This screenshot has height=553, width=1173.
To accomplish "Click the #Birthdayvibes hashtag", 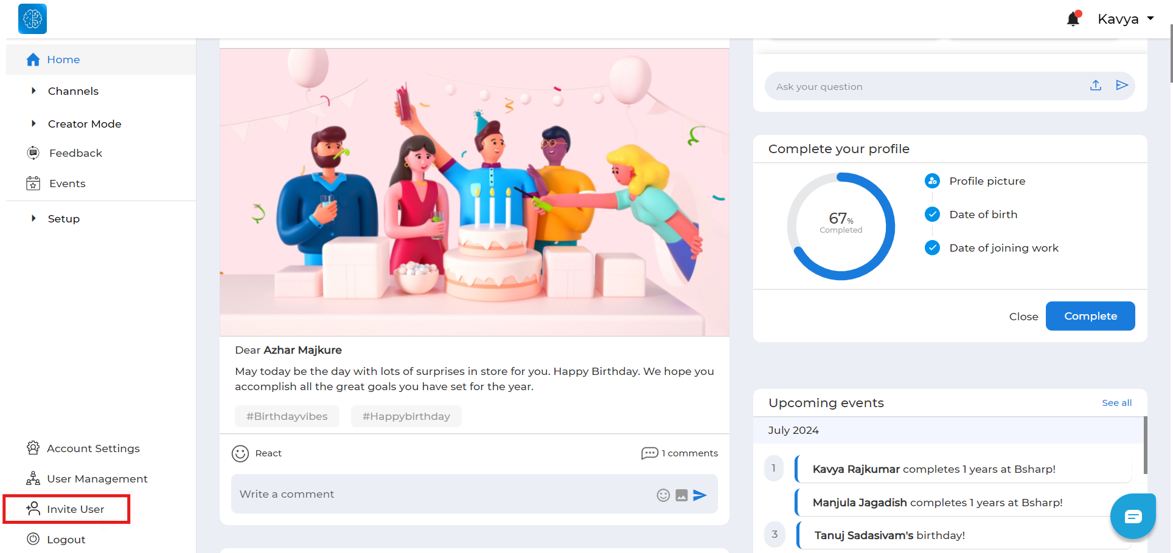I will [287, 416].
